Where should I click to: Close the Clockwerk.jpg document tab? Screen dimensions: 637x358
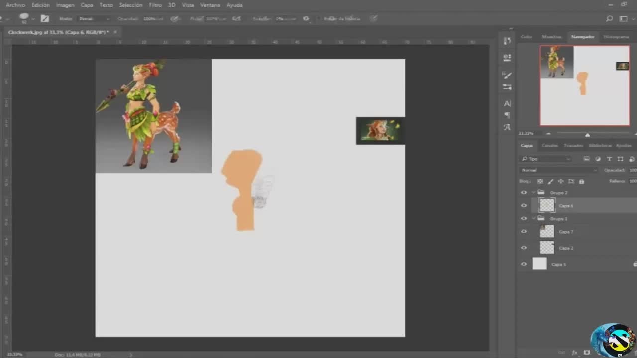115,32
